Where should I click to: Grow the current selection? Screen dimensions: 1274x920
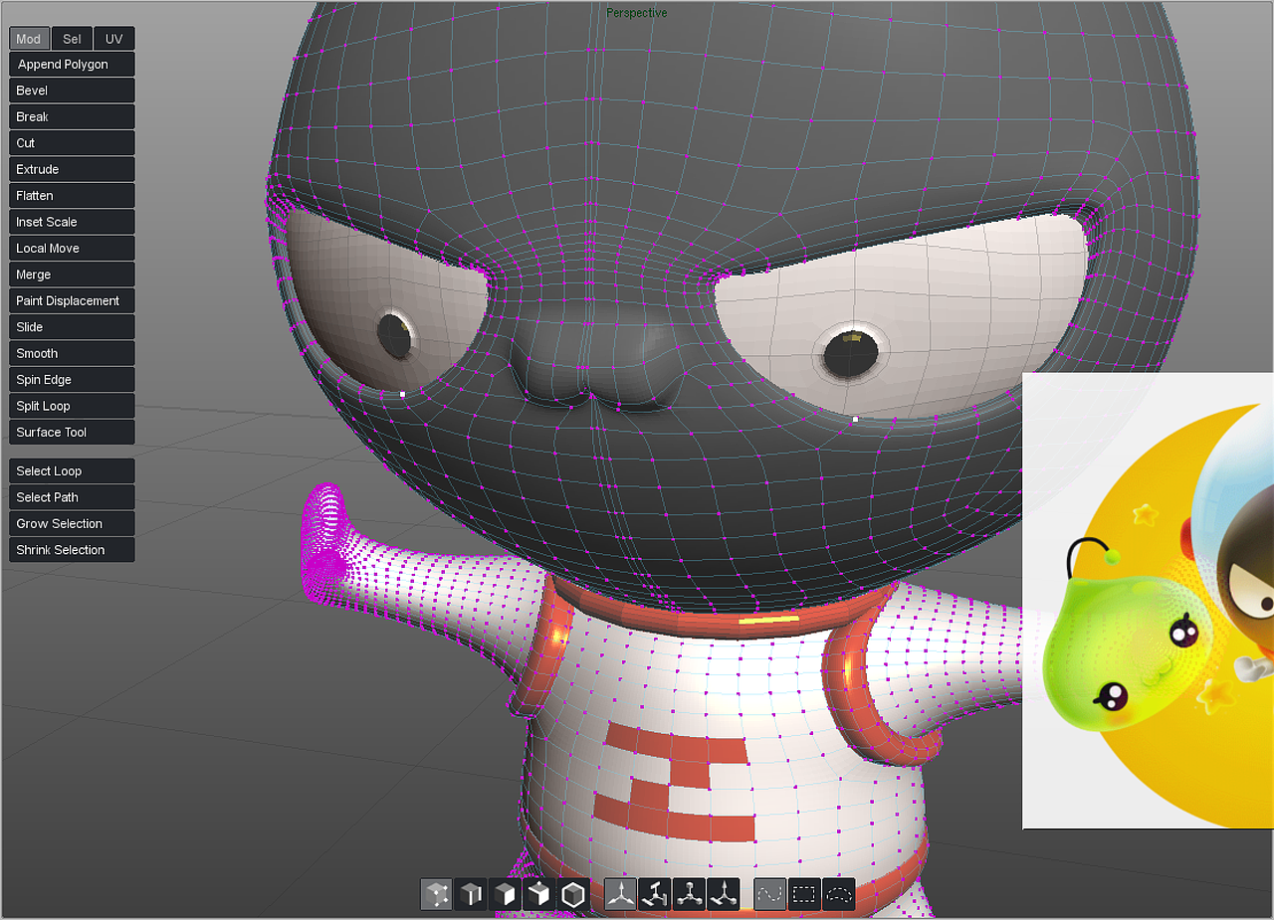(71, 523)
